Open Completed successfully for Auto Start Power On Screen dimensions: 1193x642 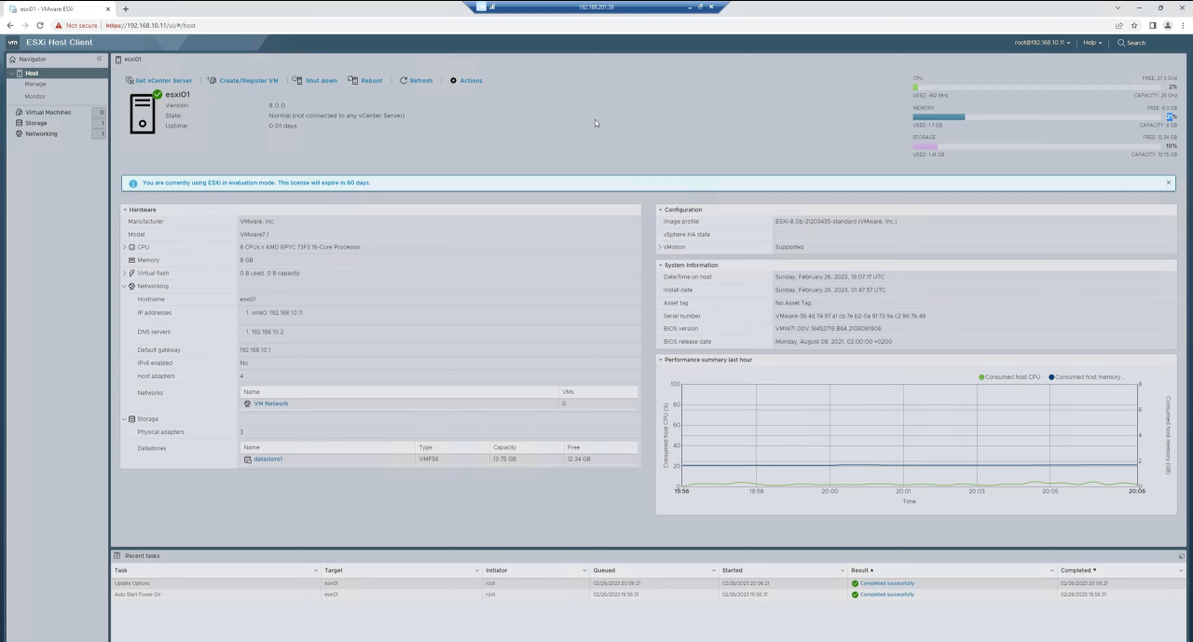pos(886,594)
